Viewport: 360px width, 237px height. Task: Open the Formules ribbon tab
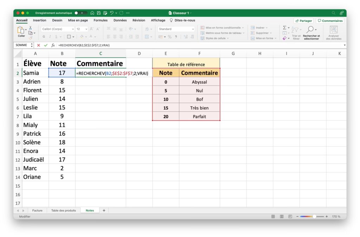pyautogui.click(x=101, y=20)
